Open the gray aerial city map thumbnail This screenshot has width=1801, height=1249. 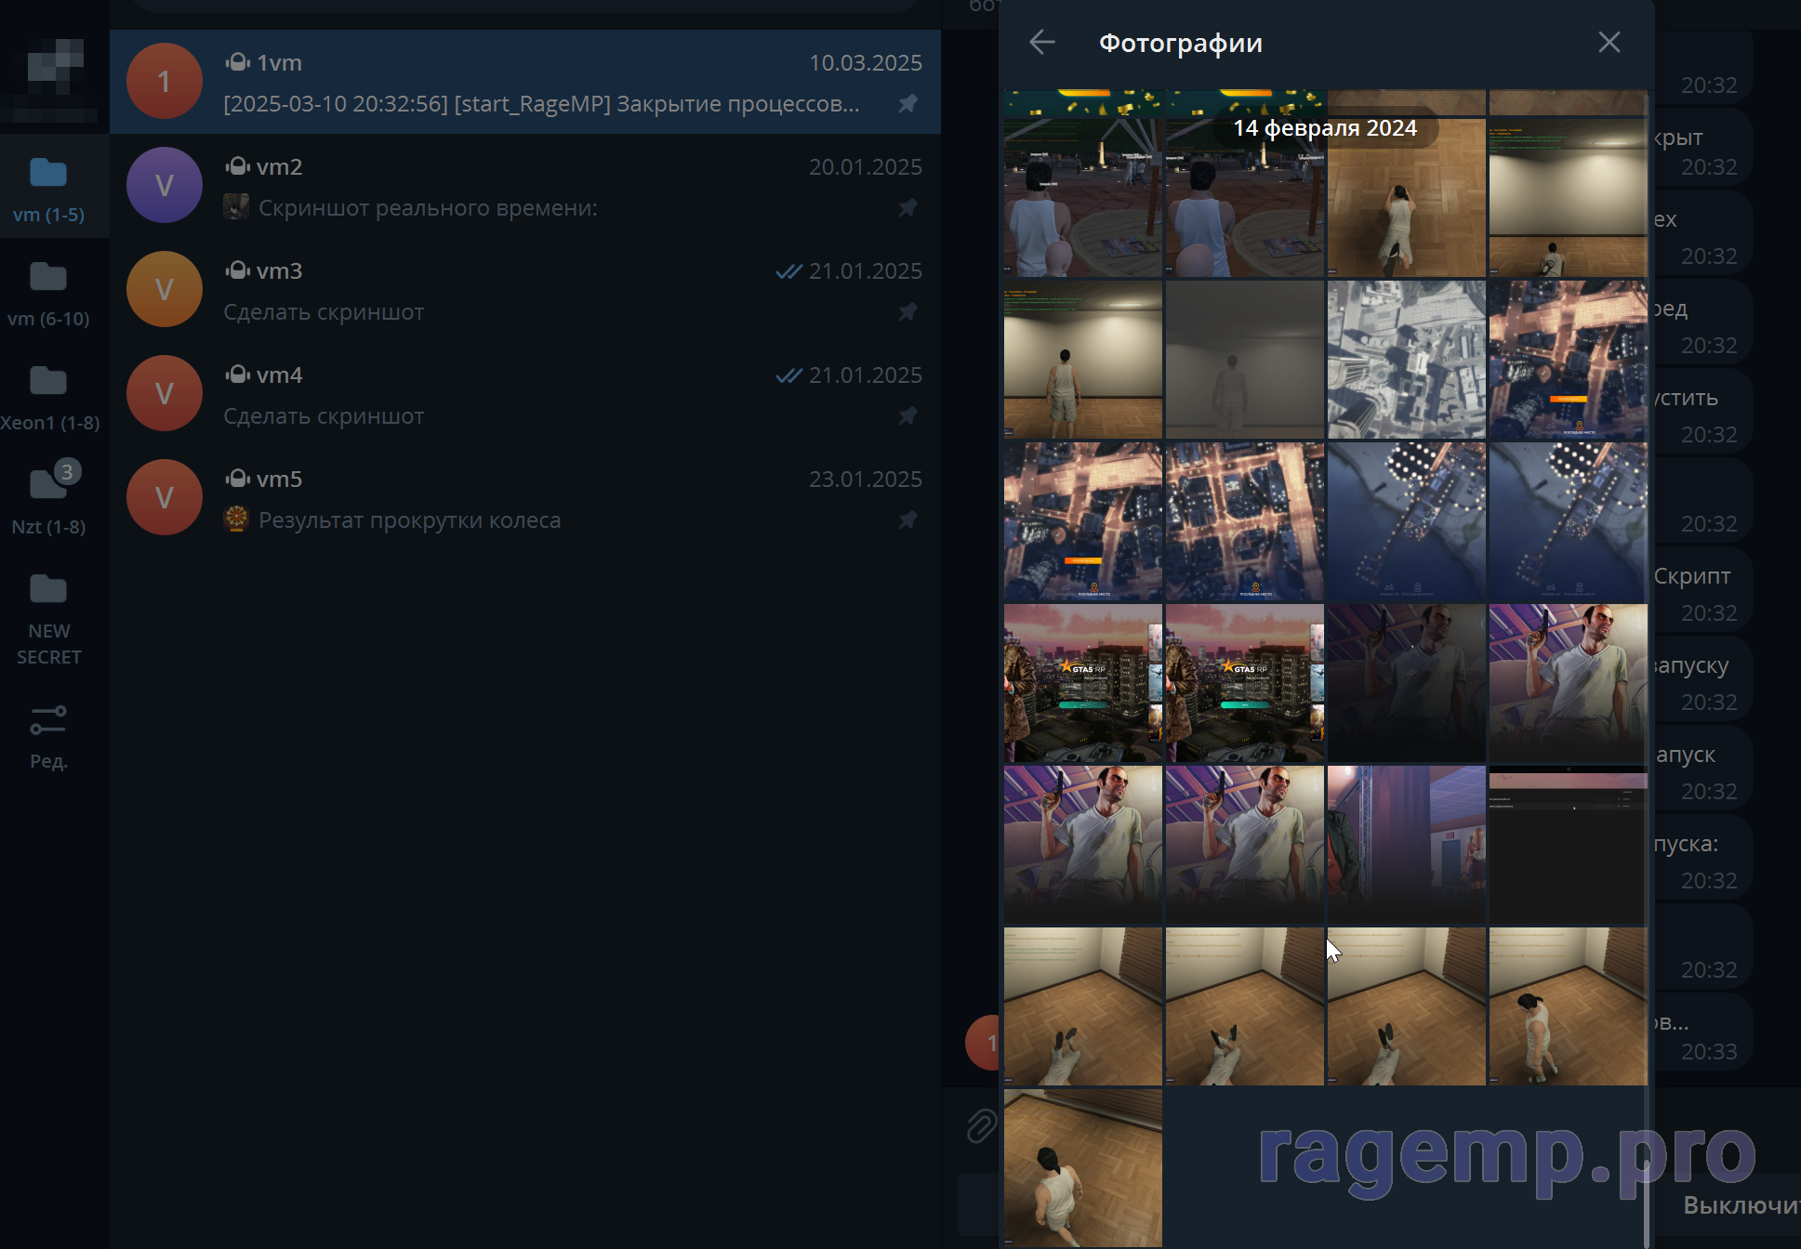tap(1406, 360)
